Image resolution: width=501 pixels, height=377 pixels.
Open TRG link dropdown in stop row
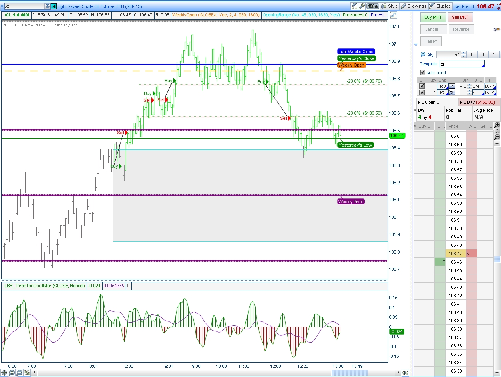[x=442, y=93]
